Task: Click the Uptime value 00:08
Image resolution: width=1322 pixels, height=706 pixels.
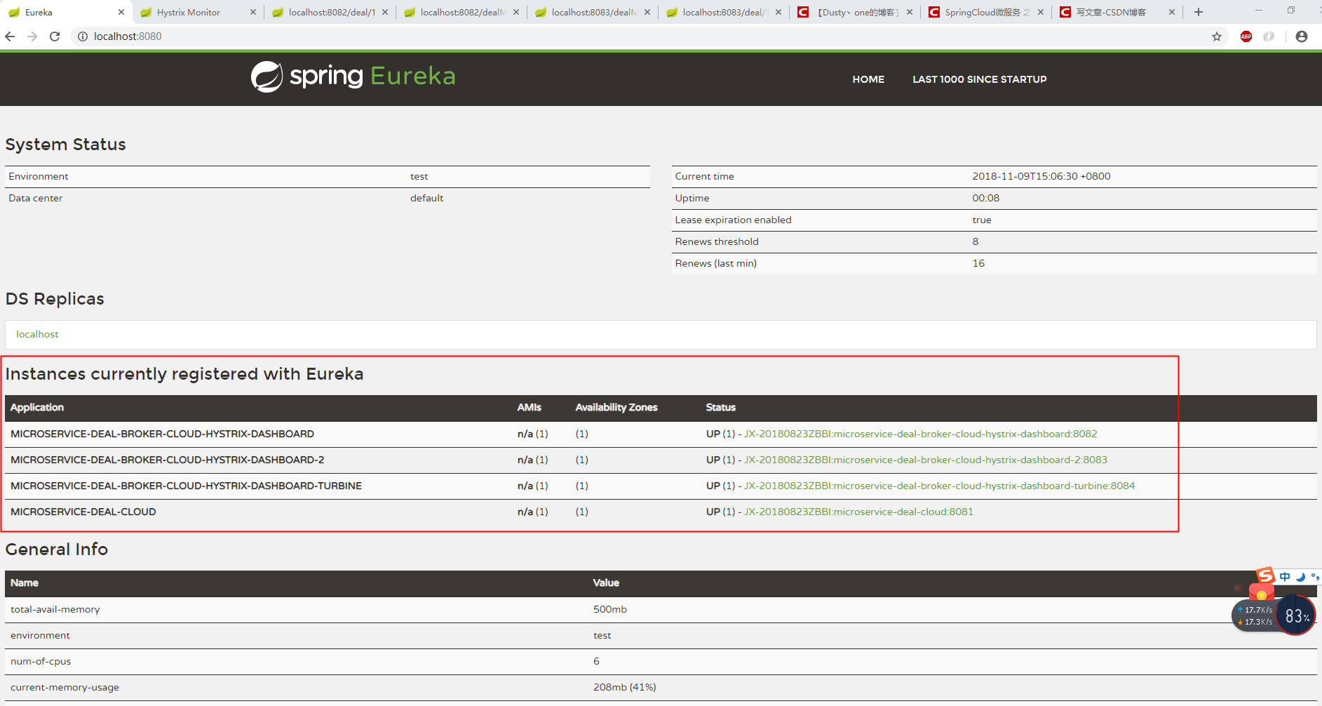Action: (985, 198)
